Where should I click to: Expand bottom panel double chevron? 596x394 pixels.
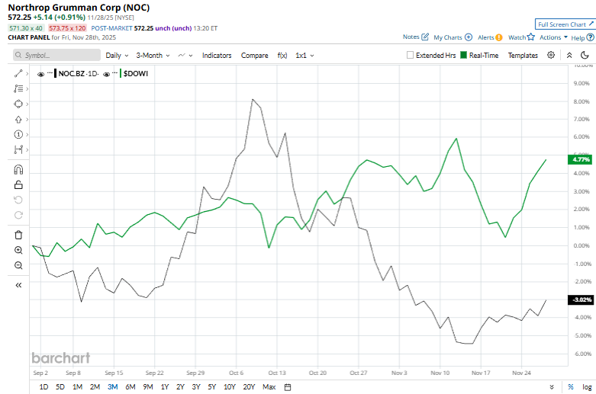552,387
